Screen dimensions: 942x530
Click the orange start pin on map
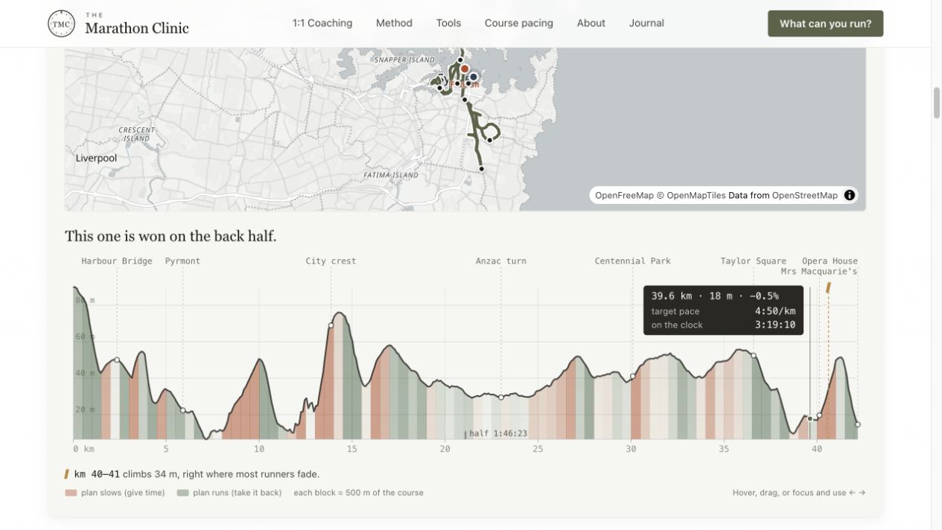(x=465, y=68)
